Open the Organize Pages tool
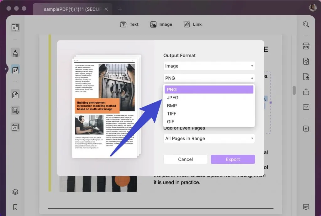Screen dimensions: 321x216 click(x=15, y=95)
